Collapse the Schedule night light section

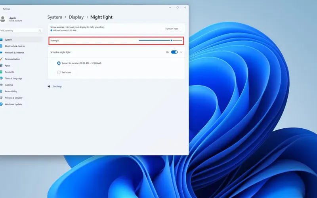click(x=181, y=52)
